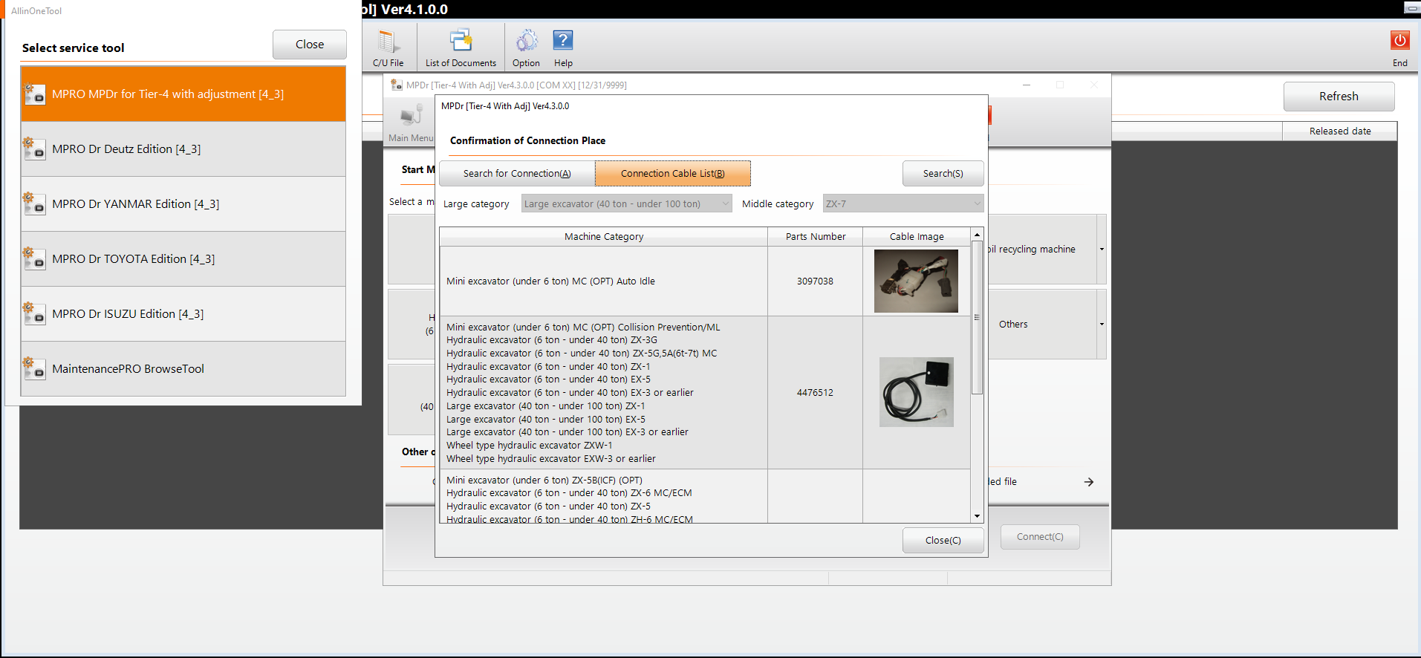The image size is (1421, 658).
Task: Click the Released date column header
Action: 1339,131
